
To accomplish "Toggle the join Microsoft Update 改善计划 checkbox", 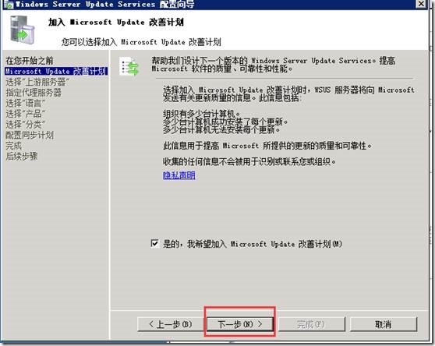I will coord(154,243).
